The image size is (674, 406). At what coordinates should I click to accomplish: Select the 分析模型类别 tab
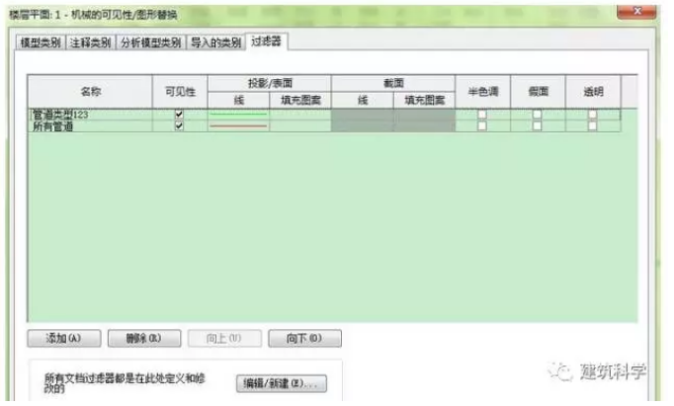click(x=150, y=42)
